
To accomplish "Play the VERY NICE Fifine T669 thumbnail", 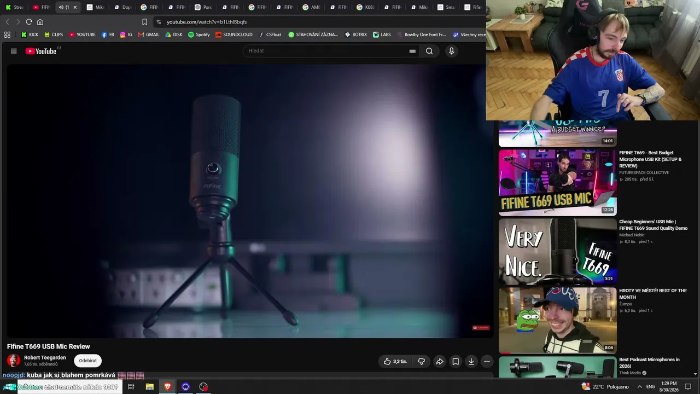I will [x=558, y=252].
